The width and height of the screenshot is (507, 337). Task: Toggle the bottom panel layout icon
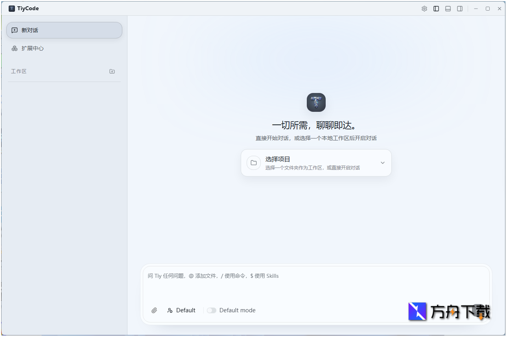point(448,9)
